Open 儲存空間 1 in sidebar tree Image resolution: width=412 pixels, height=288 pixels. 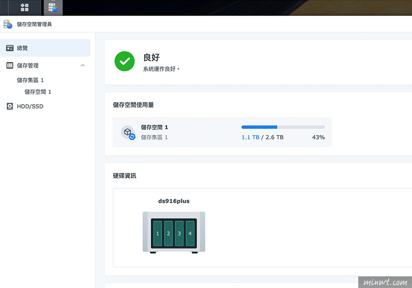38,92
